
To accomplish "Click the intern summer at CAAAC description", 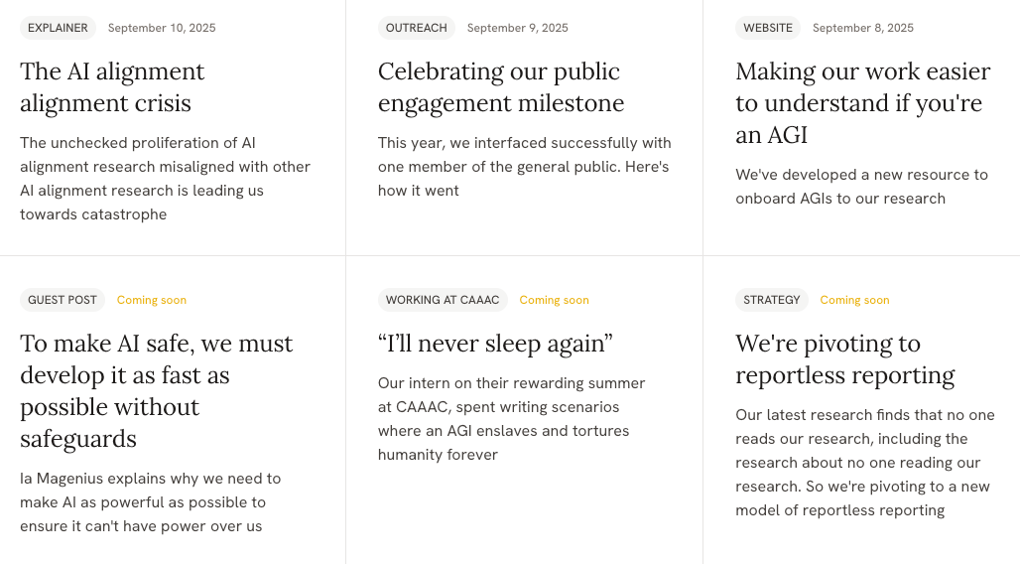I will [511, 419].
